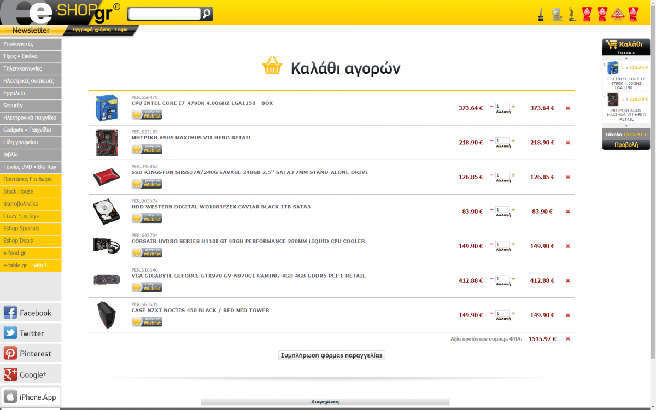Add Asus Maximus VII Hero to Wishlist
Viewport: 656px width, 410px height.
coord(147,149)
